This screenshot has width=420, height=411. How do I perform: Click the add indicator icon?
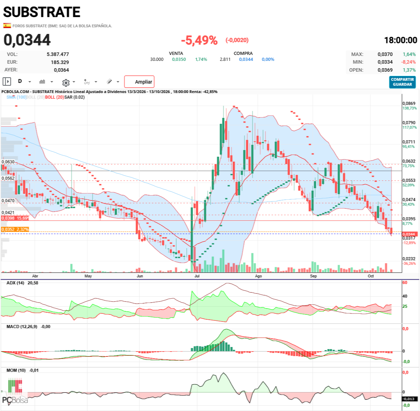pyautogui.click(x=87, y=82)
